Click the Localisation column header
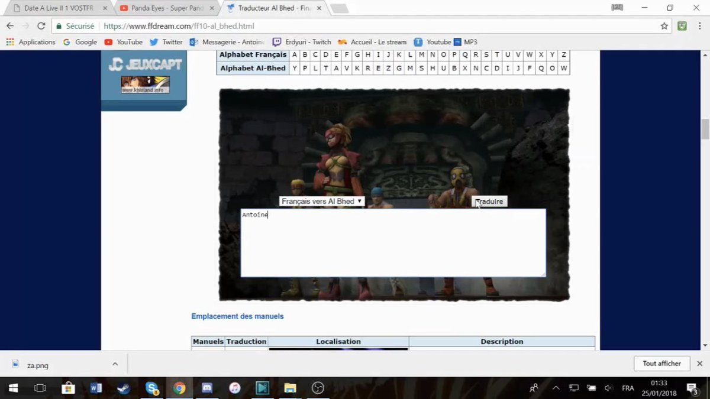 (x=338, y=342)
